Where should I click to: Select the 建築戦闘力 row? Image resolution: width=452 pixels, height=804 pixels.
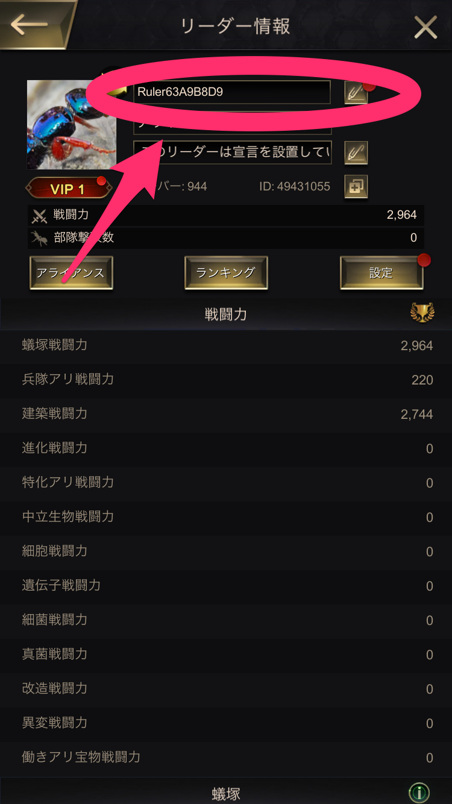tap(226, 415)
